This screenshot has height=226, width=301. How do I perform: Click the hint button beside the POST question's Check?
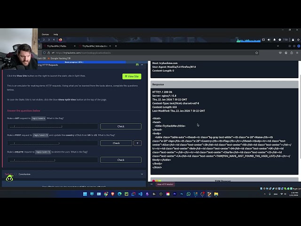[137, 143]
